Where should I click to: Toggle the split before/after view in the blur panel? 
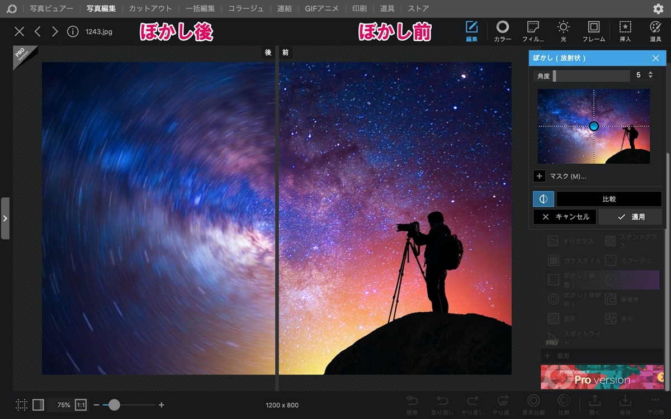tap(544, 199)
